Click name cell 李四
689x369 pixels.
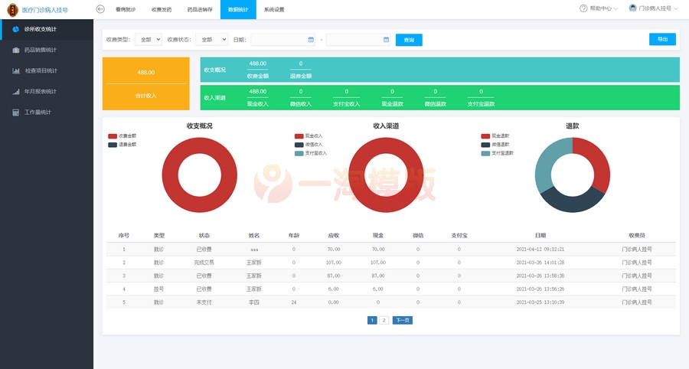point(254,302)
